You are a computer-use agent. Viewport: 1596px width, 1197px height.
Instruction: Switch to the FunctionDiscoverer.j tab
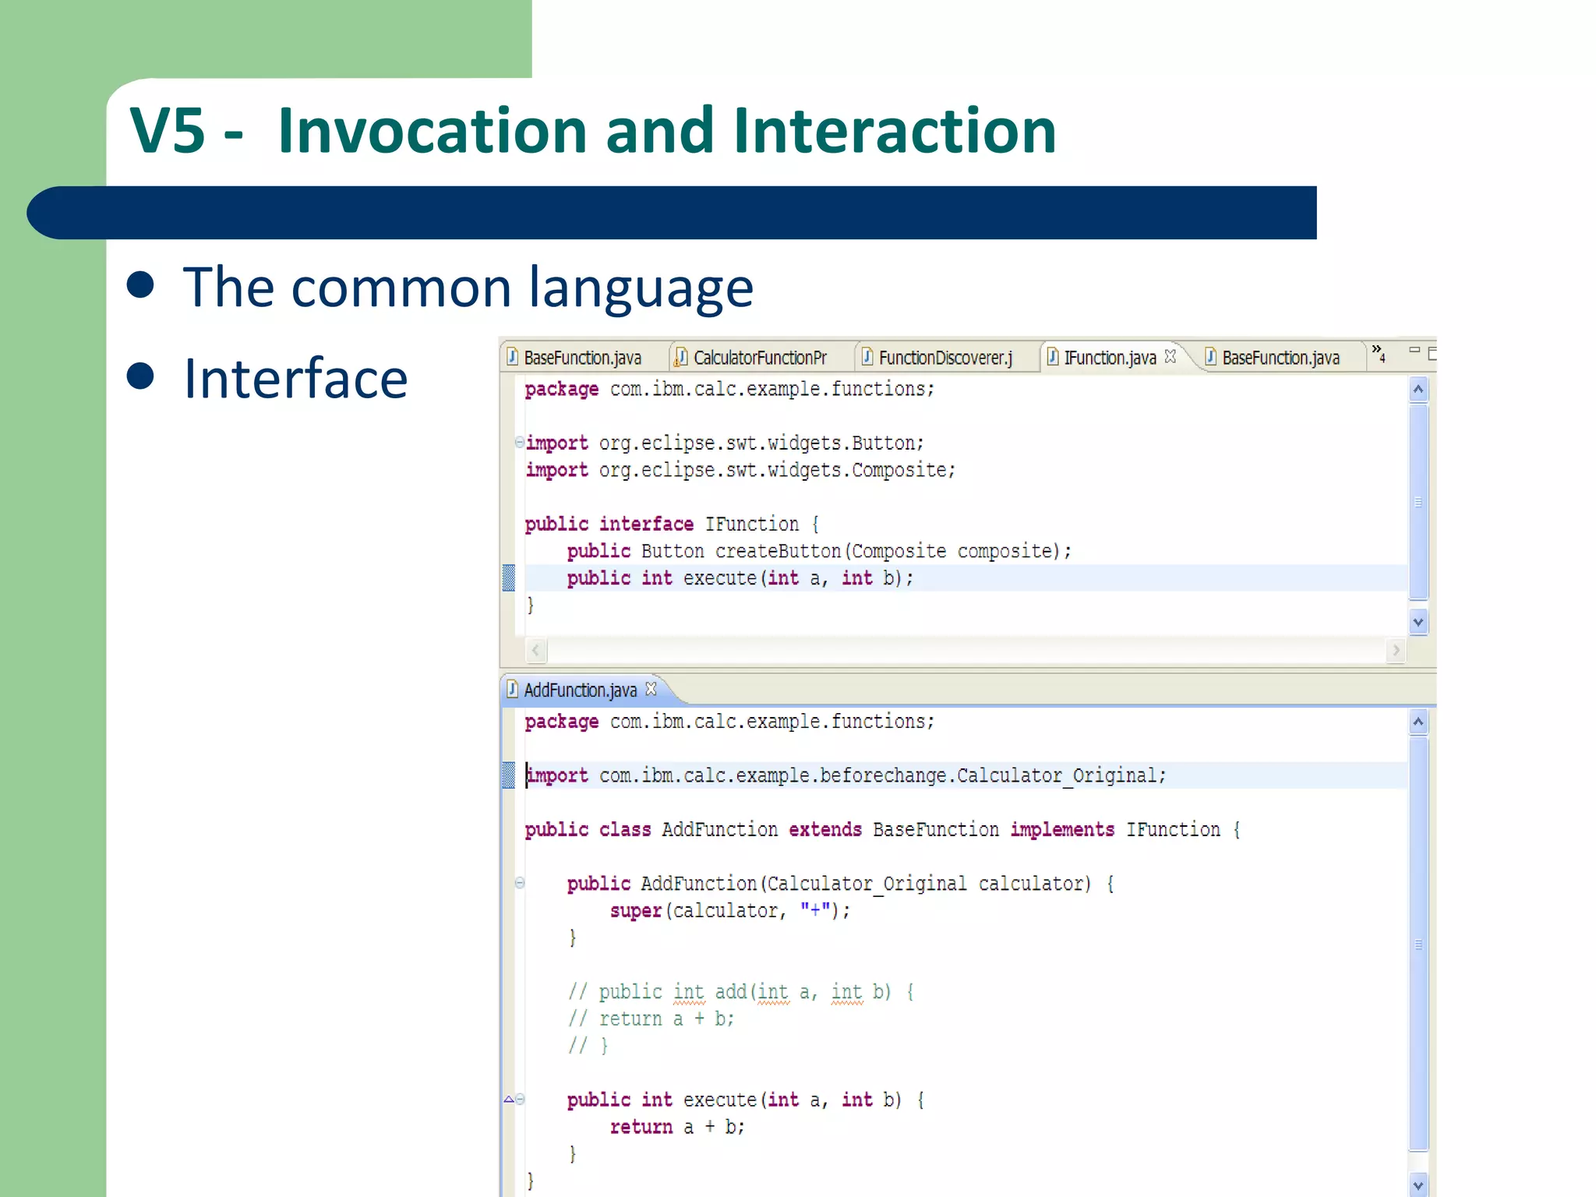point(945,358)
